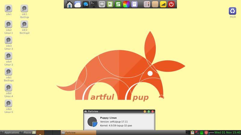Click the clock showing Wed 01 Nov 15:40

click(227, 133)
